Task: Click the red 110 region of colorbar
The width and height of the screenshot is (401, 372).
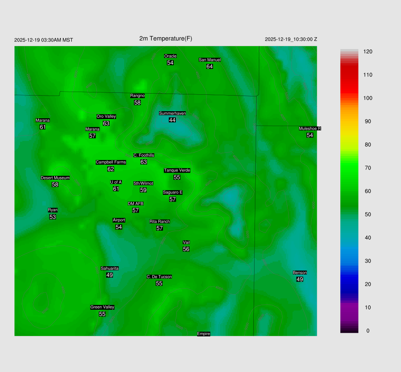Action: point(349,75)
